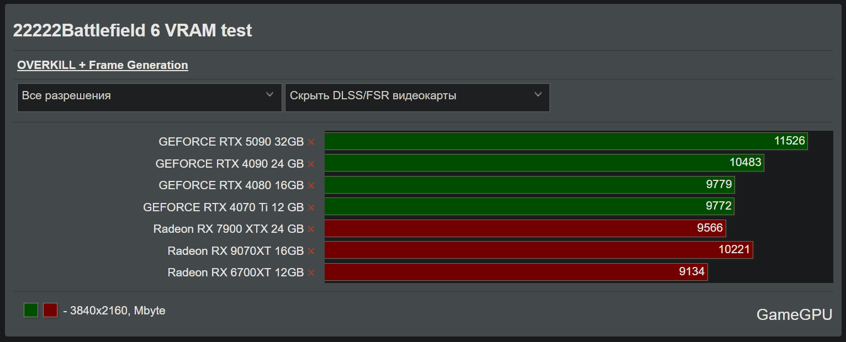Remove GEFORCE RTX 4090 24 GB entry
Image resolution: width=846 pixels, height=342 pixels.
[311, 164]
